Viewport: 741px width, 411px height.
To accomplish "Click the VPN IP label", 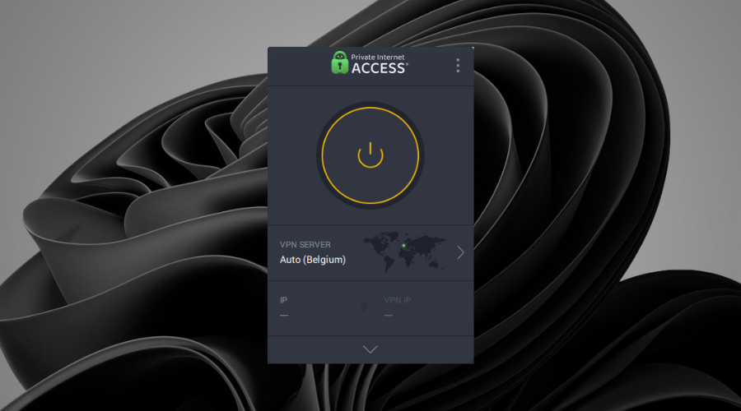I will [x=398, y=300].
